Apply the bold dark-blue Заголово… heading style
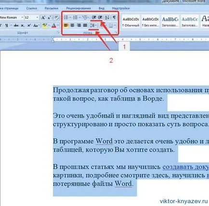Viewport: 209px width, 206px height. [x=170, y=22]
